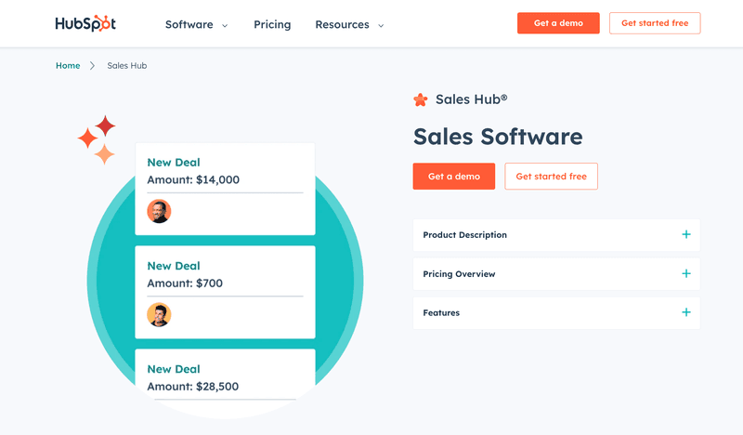
Task: Click the header Get started free button
Action: point(655,23)
